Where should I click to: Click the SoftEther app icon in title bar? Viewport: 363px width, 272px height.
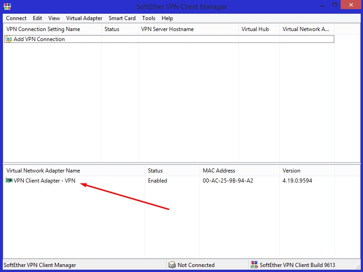coord(7,6)
